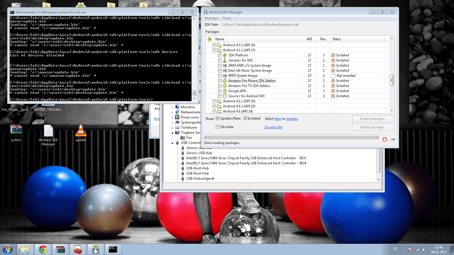Open the update VLC file on desktop
The height and width of the screenshot is (255, 454).
pyautogui.click(x=81, y=133)
